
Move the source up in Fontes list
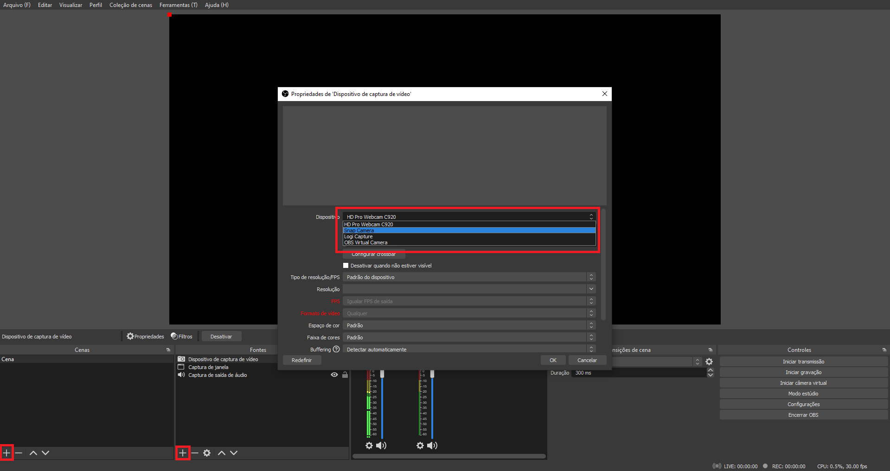222,453
